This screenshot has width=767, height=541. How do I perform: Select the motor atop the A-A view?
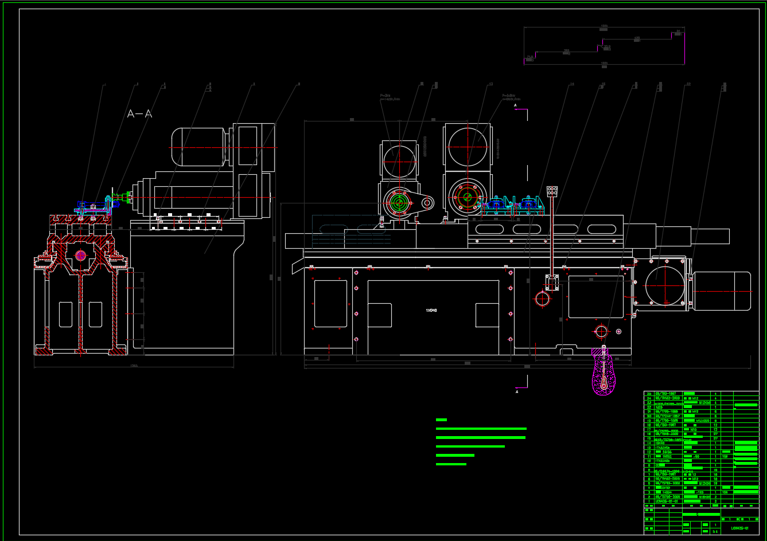click(198, 147)
